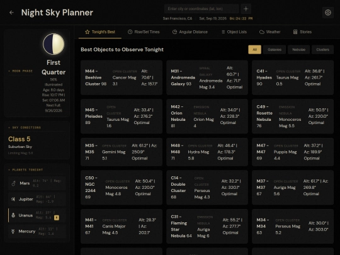340x255 pixels.
Task: Open settings gear icon at top right
Action: (328, 13)
